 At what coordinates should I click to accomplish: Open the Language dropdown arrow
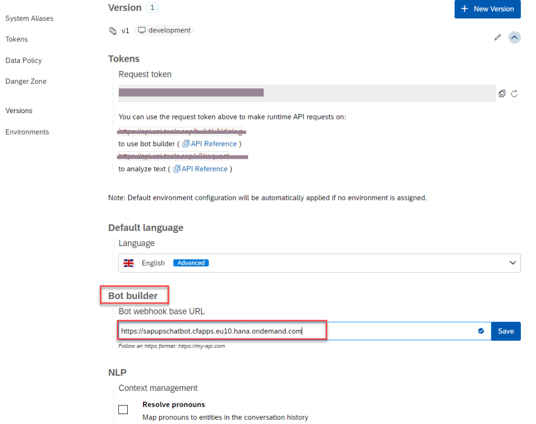(x=512, y=263)
